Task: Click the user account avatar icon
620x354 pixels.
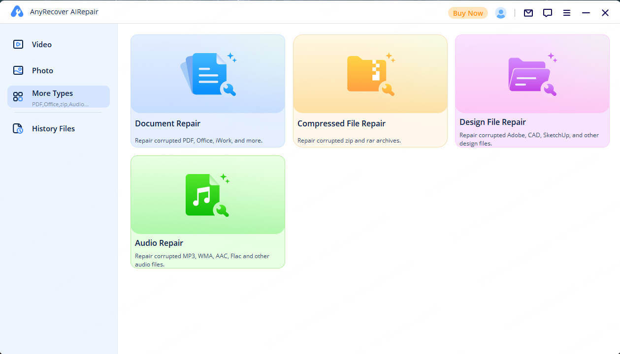Action: pos(501,13)
